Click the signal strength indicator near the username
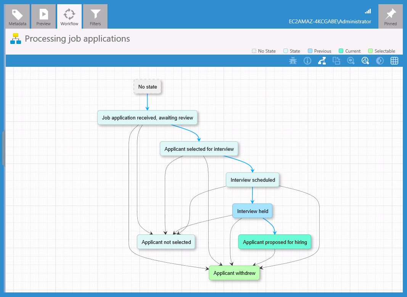 tap(367, 11)
